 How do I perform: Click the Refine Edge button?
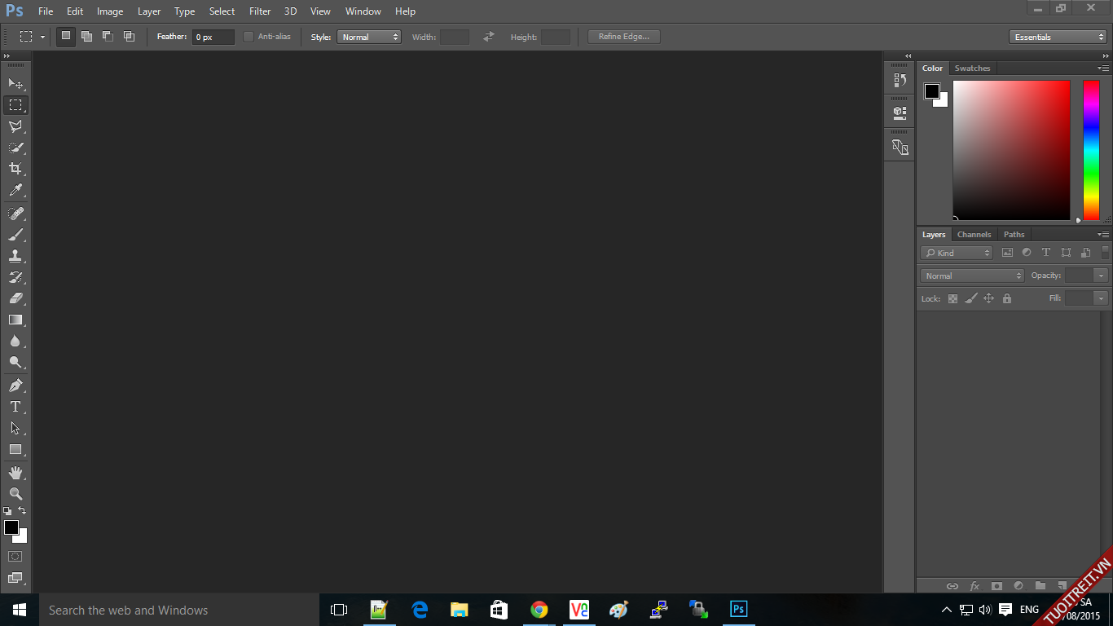624,37
